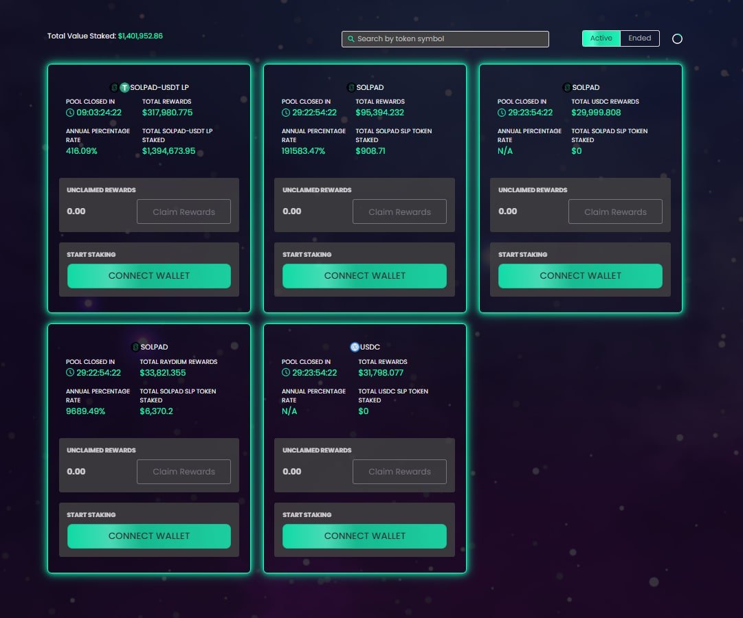Connect Wallet on the SOLPAD-USDT LP pool
This screenshot has height=618, width=743.
[148, 275]
